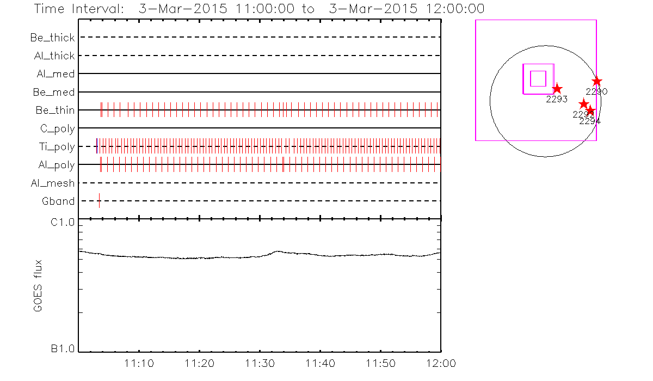
Task: Click the 11:50 time axis label
Action: (x=380, y=363)
